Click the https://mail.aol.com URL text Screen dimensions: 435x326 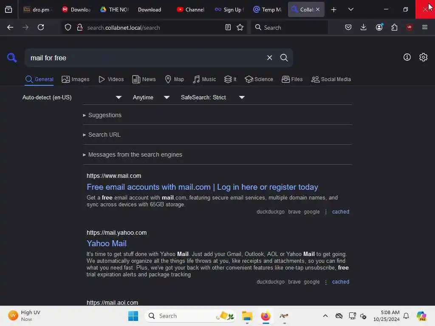coord(112,302)
